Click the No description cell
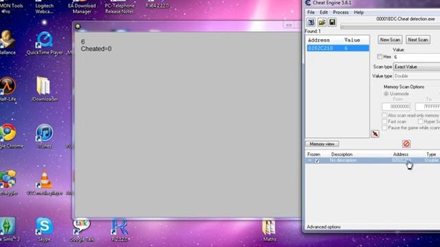 (343, 161)
